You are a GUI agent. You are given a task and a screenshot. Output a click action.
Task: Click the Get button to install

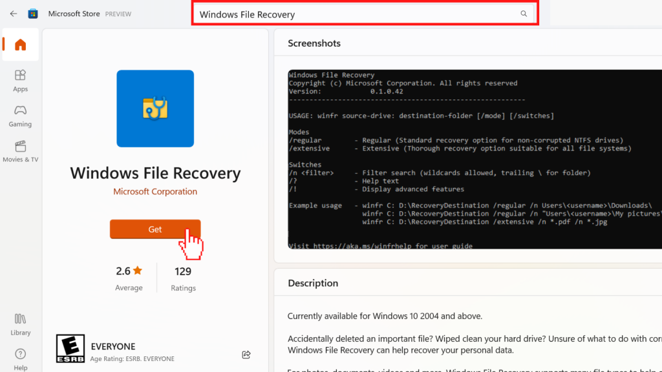point(155,229)
